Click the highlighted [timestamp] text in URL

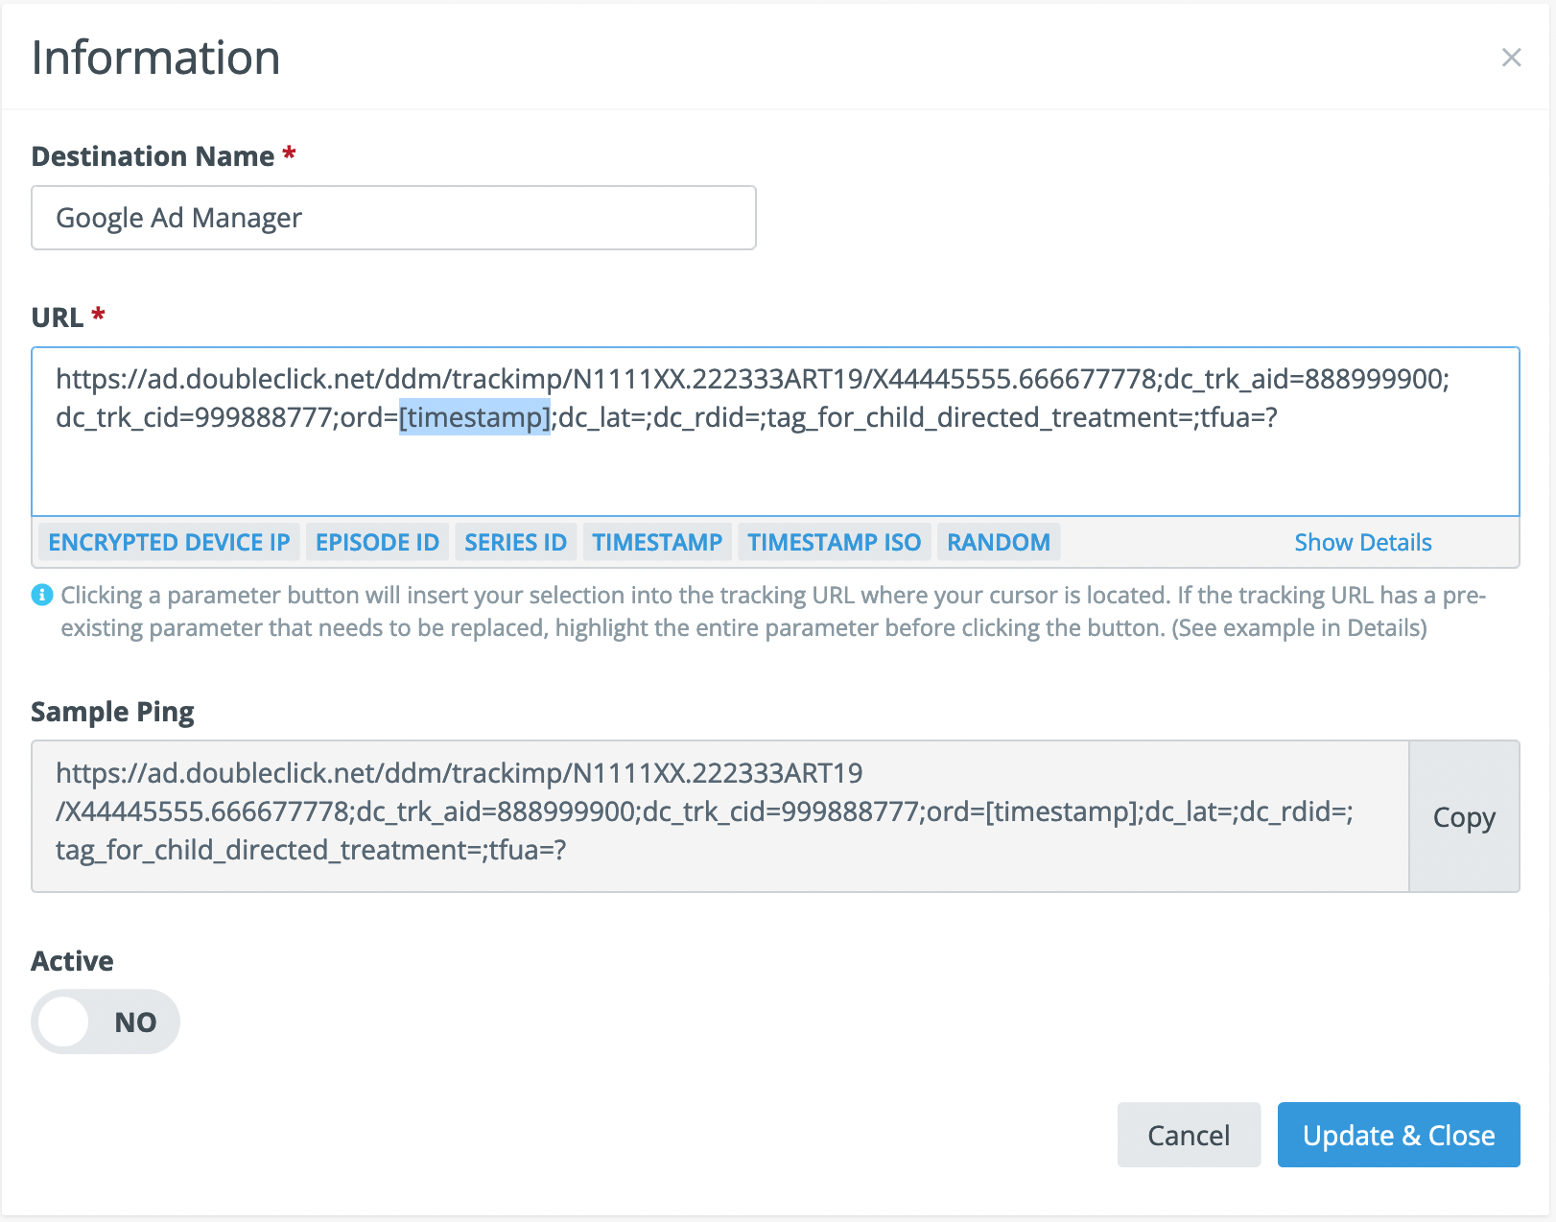point(475,417)
